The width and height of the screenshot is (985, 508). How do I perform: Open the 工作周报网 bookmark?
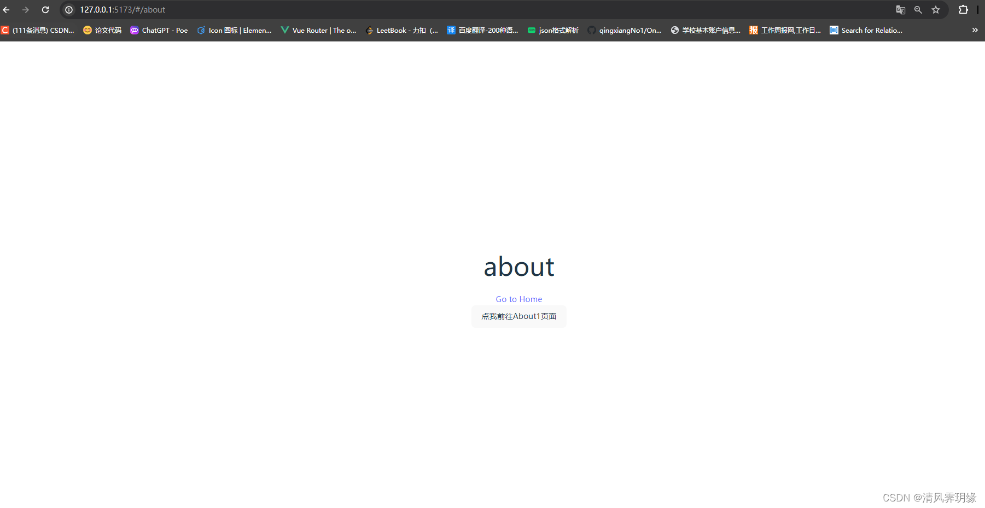785,31
